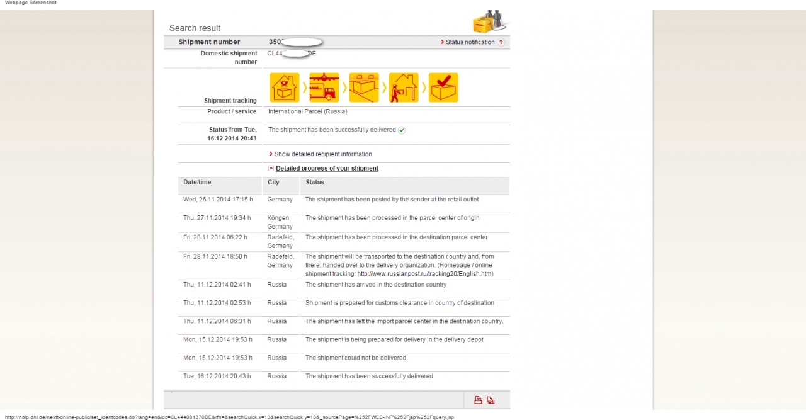Viewport: 806px width, 420px height.
Task: Open the Status notification link
Action: (x=470, y=42)
